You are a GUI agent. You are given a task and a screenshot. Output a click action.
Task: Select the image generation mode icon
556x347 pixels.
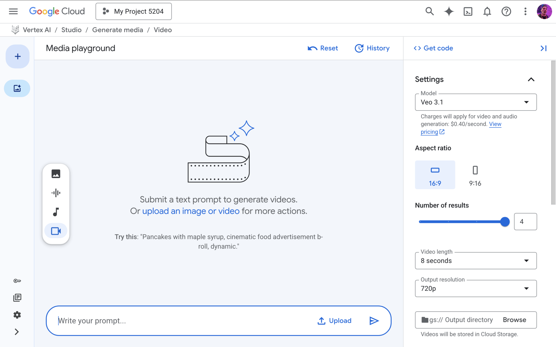pos(56,174)
